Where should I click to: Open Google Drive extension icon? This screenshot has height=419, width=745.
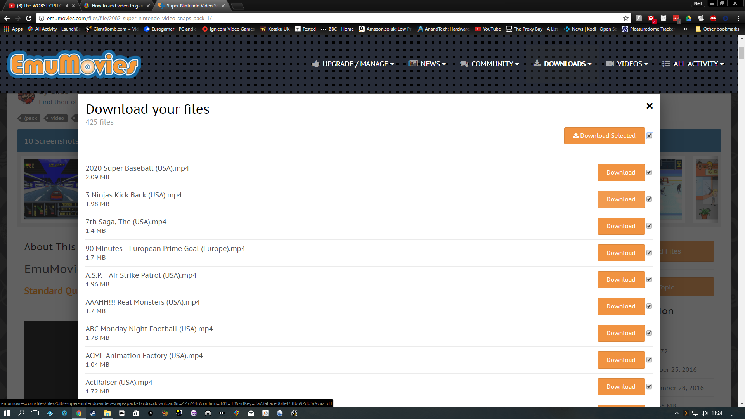pos(688,18)
